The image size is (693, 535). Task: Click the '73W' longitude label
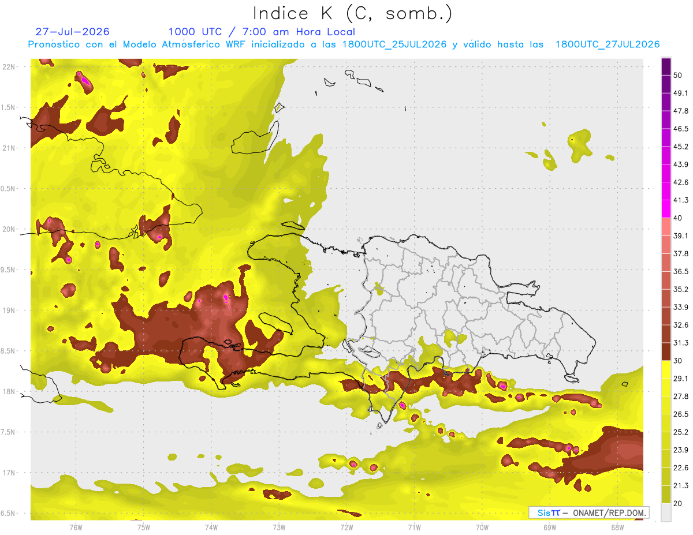pos(279,527)
